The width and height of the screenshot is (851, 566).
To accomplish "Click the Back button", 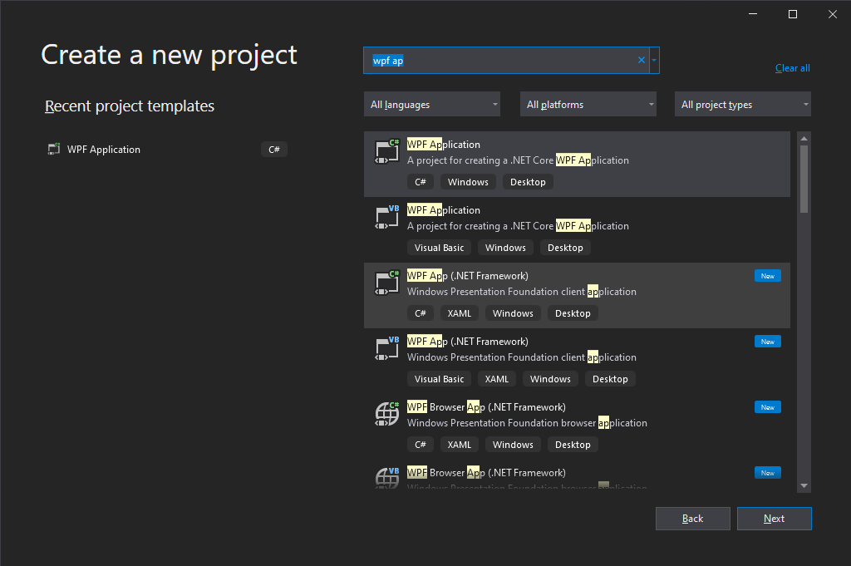I will pos(692,519).
